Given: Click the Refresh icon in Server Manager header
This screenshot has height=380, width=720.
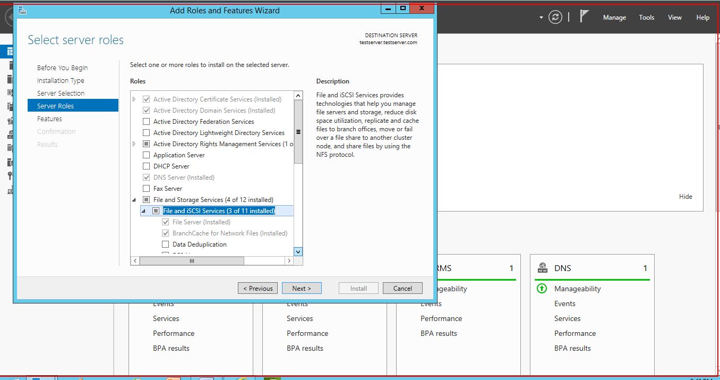Looking at the screenshot, I should pyautogui.click(x=555, y=17).
